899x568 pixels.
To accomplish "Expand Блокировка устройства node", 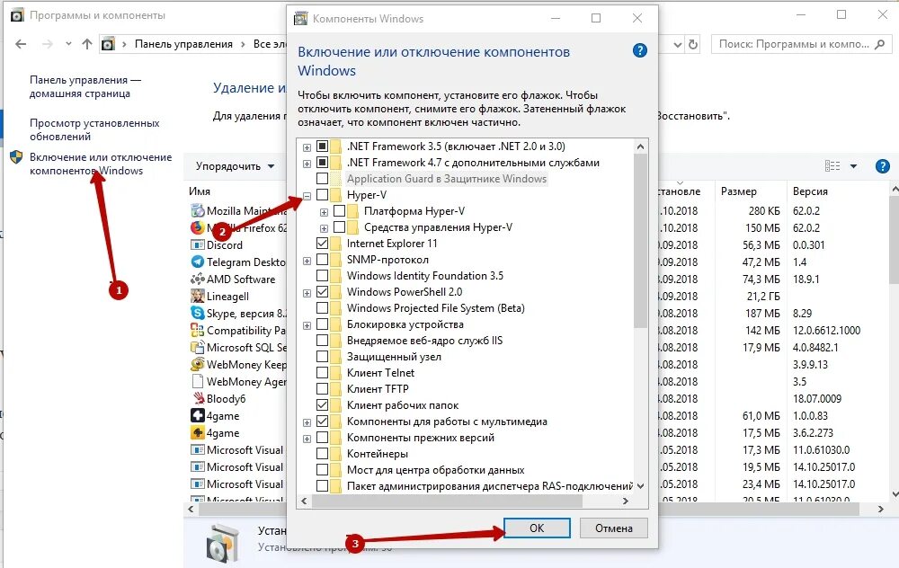I will pyautogui.click(x=307, y=325).
